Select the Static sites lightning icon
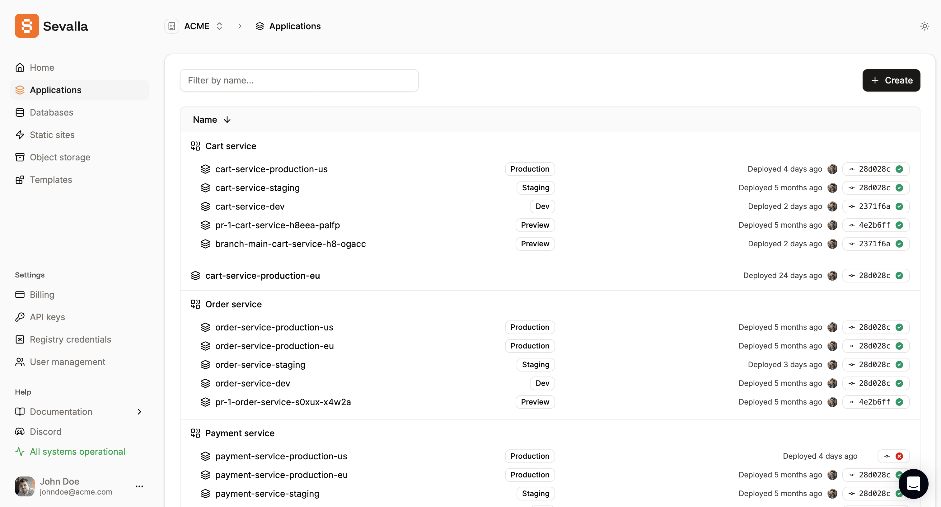Screen dimensions: 941x507 (x=20, y=135)
